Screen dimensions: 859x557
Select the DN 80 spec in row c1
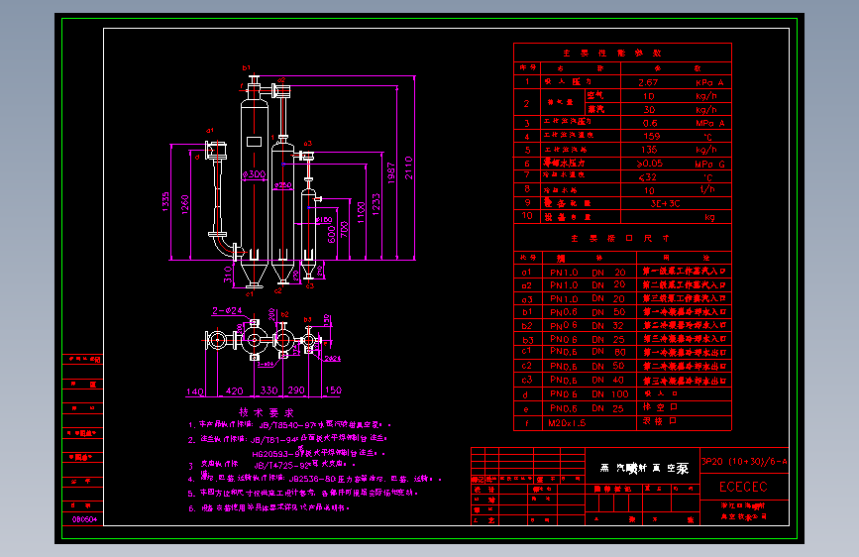coord(608,352)
